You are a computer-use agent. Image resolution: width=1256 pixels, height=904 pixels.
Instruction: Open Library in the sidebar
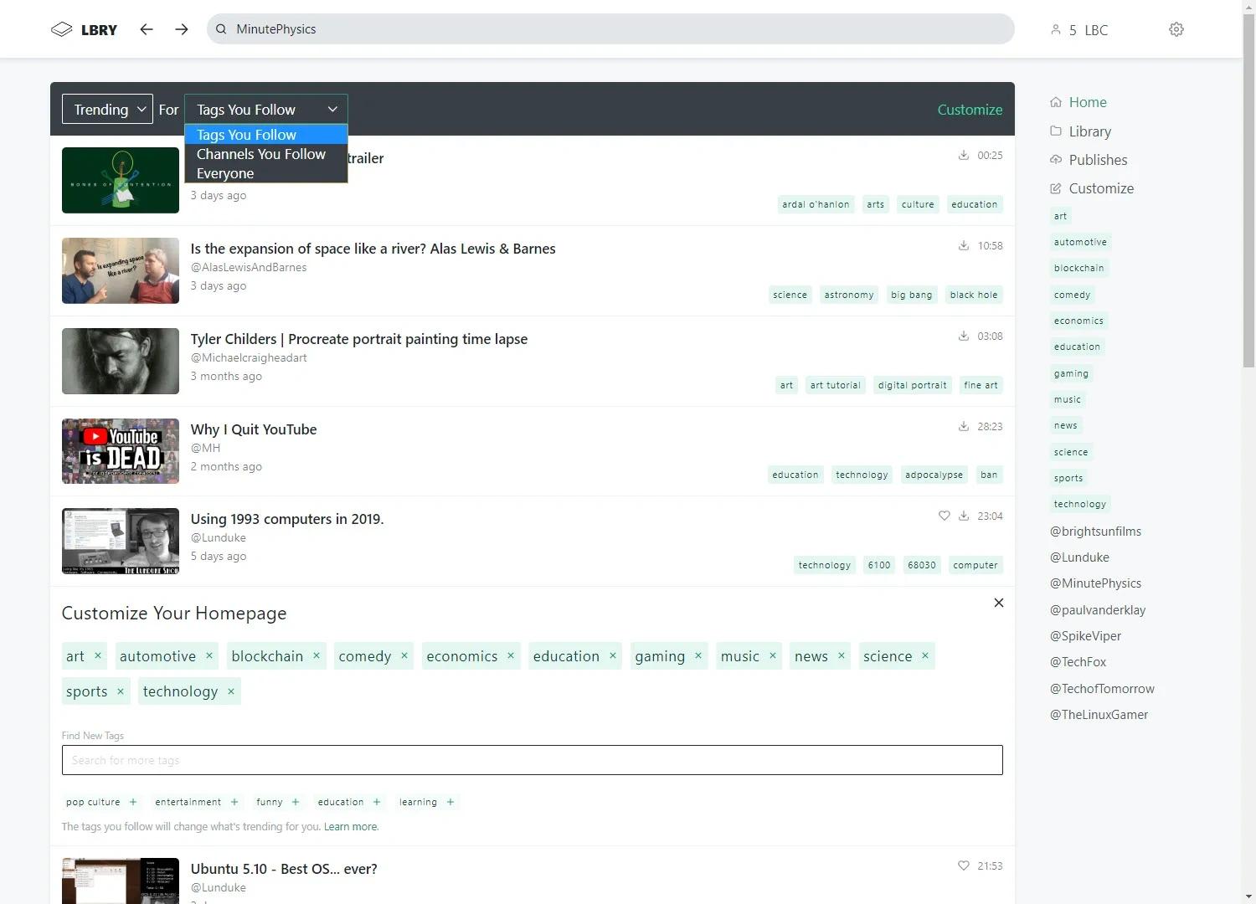[x=1080, y=131]
